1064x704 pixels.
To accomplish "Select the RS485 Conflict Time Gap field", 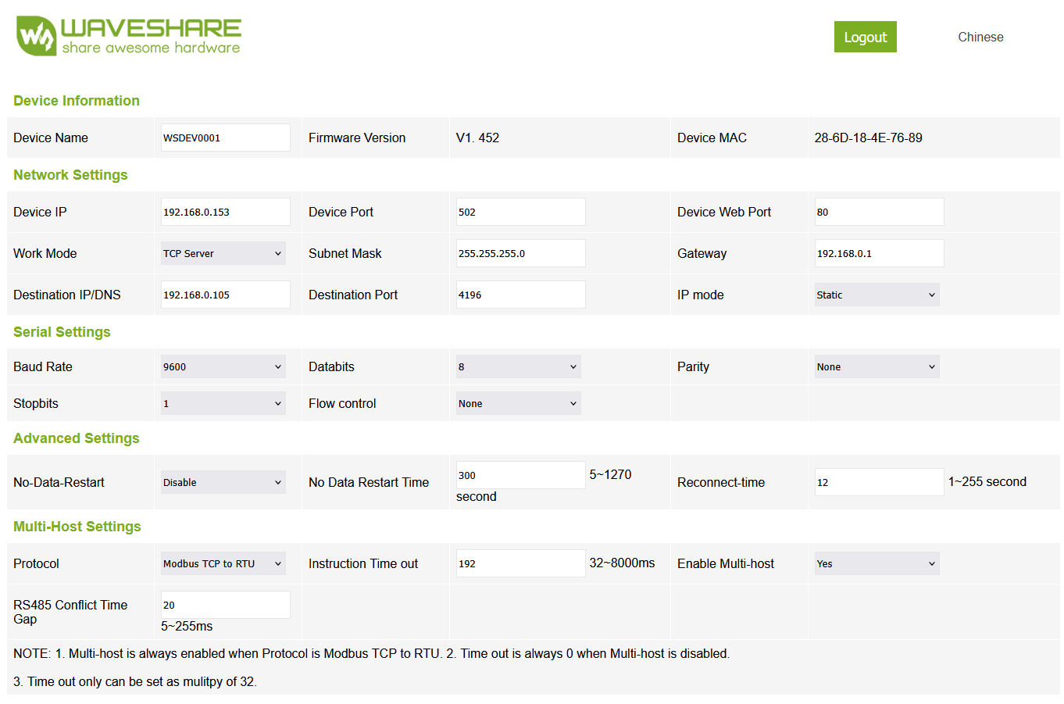I will [x=225, y=605].
